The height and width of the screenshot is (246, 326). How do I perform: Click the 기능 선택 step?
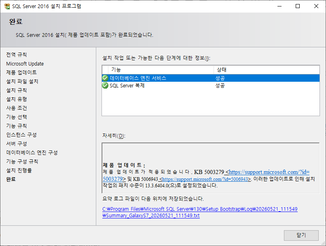pos(17,117)
